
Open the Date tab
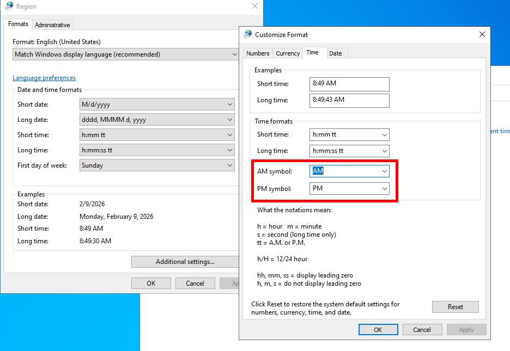click(335, 53)
